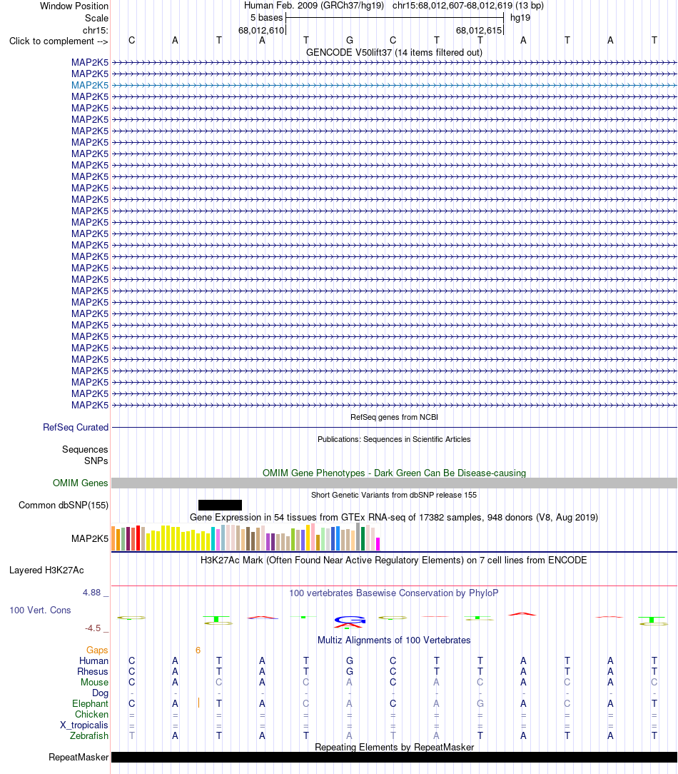Click the chr15: ruler label

(x=96, y=30)
